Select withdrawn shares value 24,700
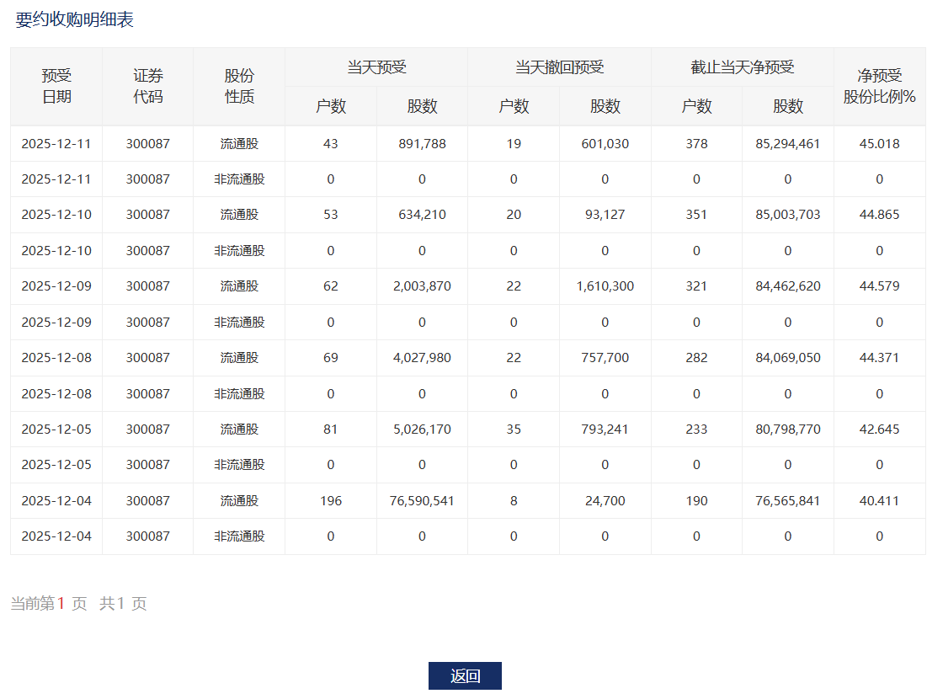 pyautogui.click(x=605, y=501)
